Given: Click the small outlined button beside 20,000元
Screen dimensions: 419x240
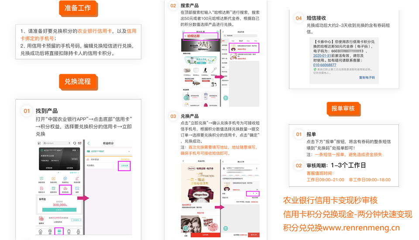Looking at the screenshot, I should (76, 220).
